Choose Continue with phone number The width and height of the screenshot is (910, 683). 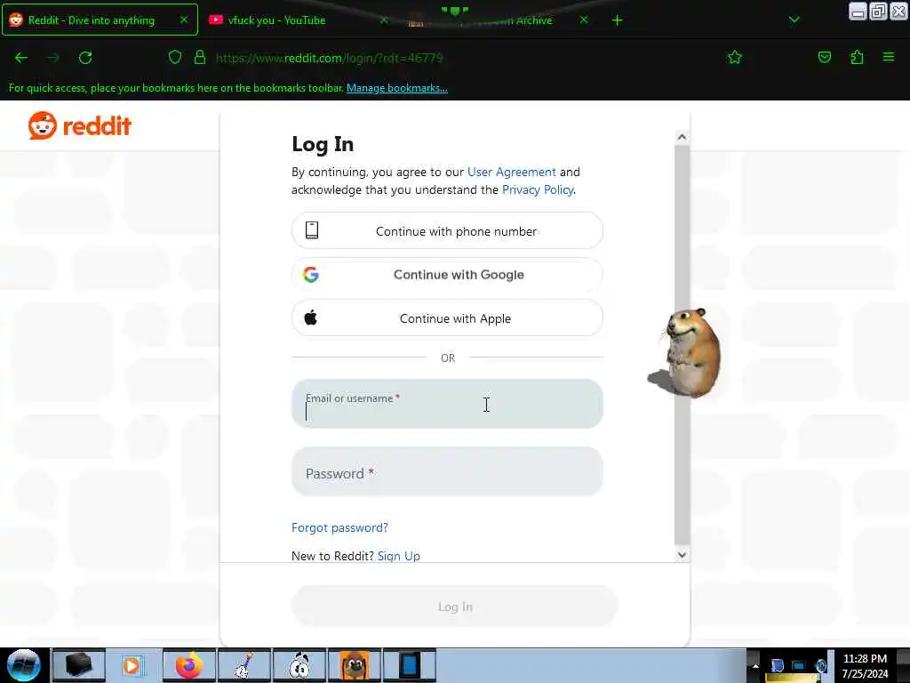point(447,230)
